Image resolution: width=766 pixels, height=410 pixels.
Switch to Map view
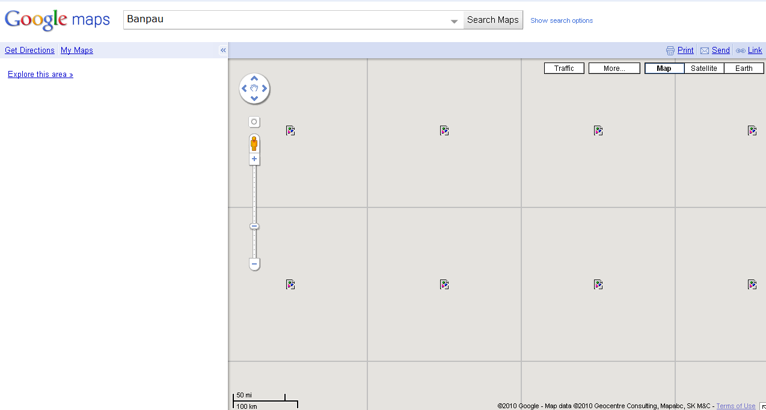point(664,69)
